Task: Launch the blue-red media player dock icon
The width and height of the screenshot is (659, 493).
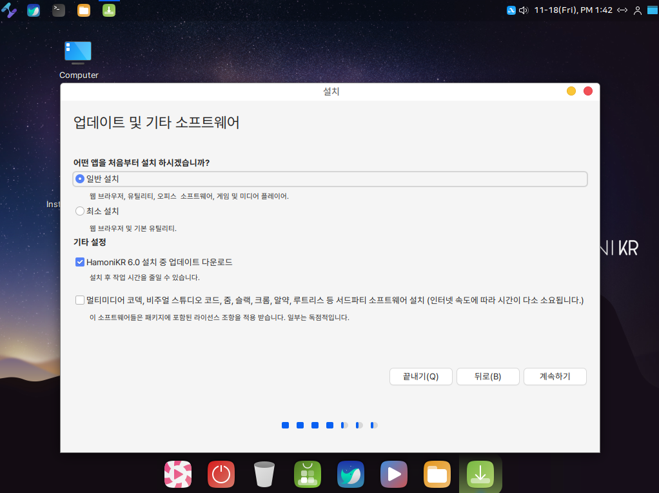Action: (x=393, y=474)
